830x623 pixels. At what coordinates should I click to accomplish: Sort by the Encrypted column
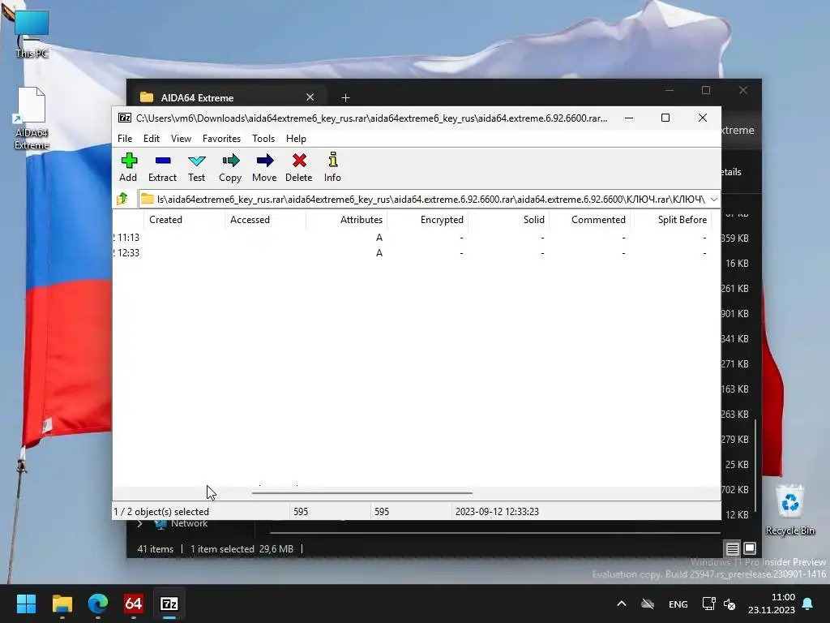pos(428,219)
